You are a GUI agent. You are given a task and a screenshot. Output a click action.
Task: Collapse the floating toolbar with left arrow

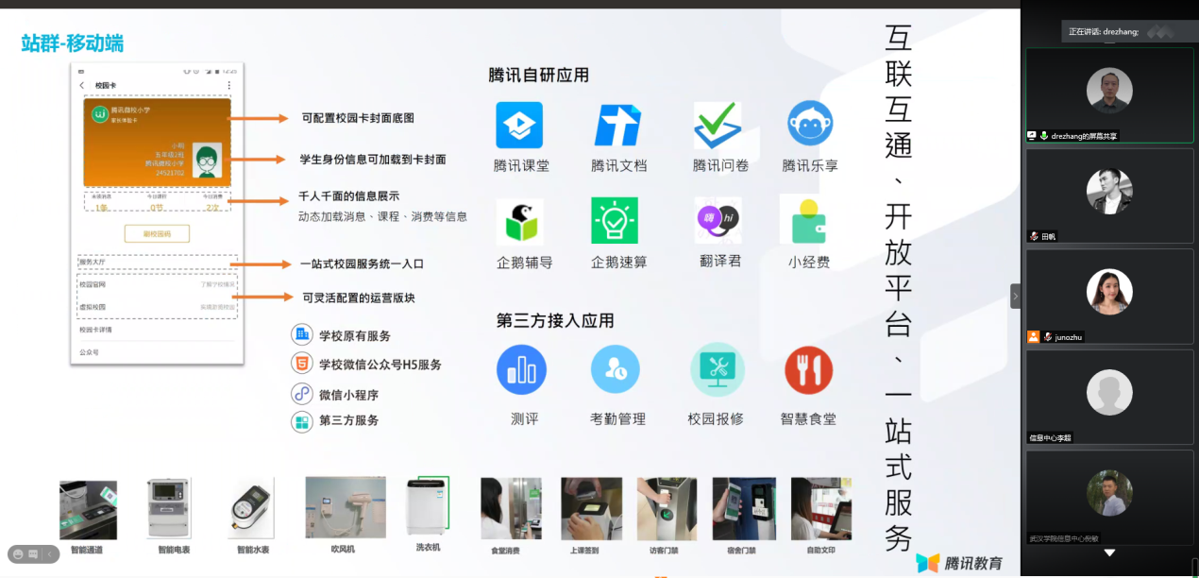click(50, 553)
